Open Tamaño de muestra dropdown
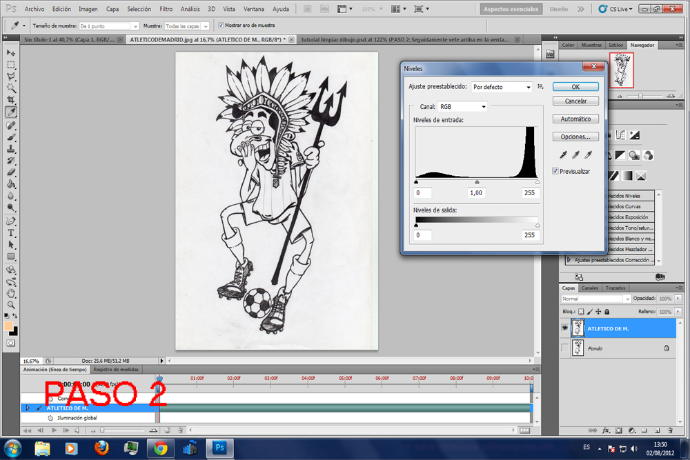Screen dimensions: 690x460 pos(109,26)
